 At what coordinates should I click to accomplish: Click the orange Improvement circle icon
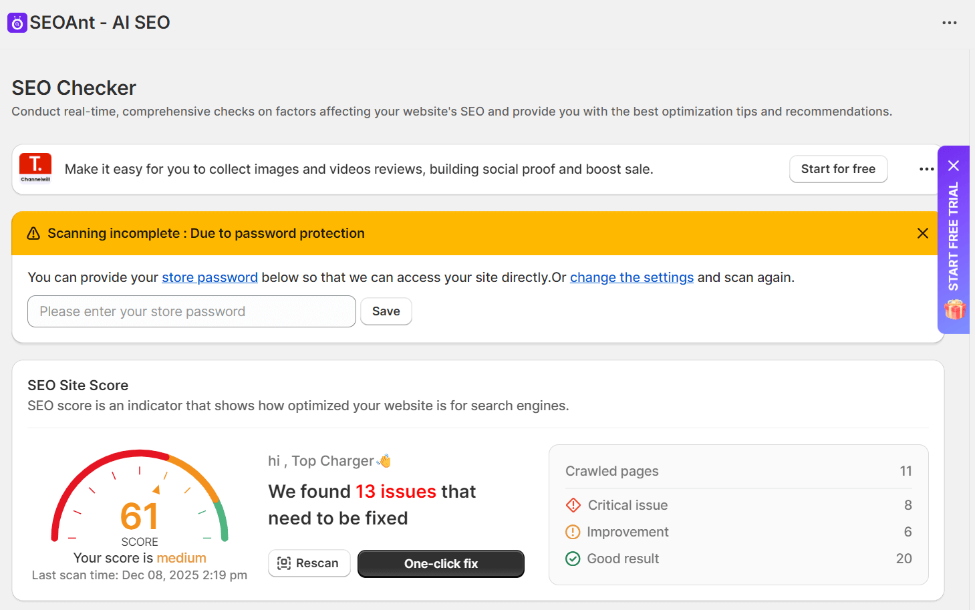[x=573, y=532]
